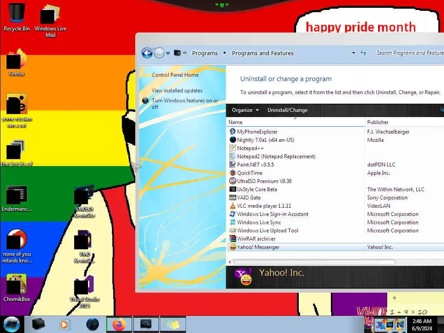Click the scrollbar left arrow

pyautogui.click(x=230, y=262)
